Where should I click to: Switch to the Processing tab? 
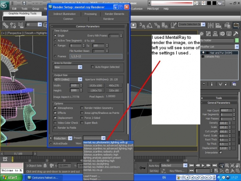click(x=90, y=14)
